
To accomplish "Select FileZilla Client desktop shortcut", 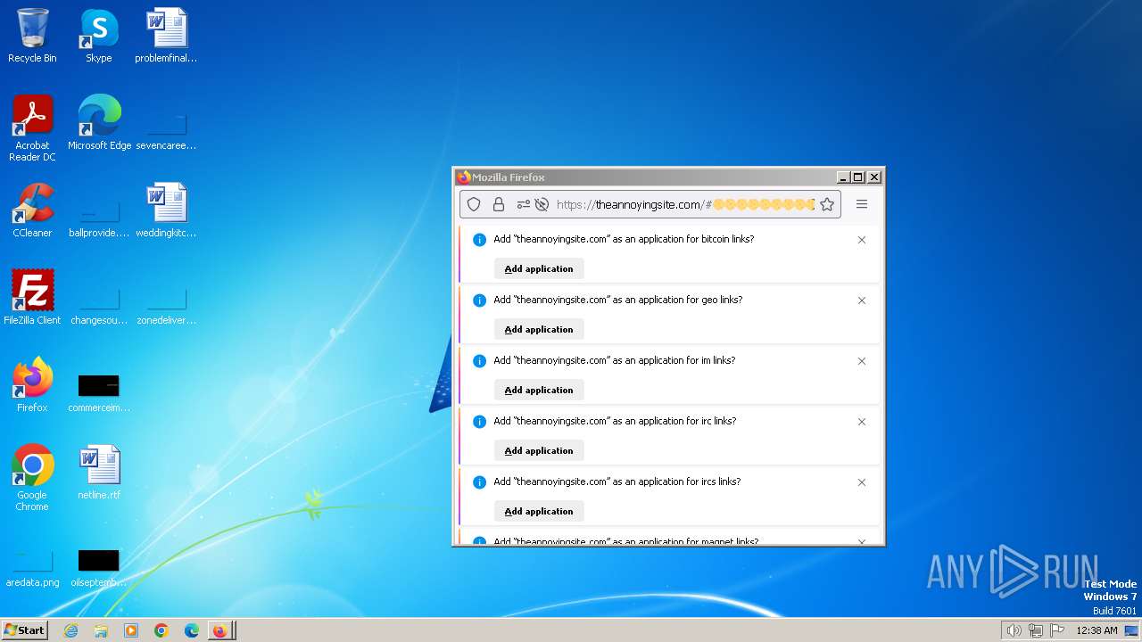I will pos(32,298).
